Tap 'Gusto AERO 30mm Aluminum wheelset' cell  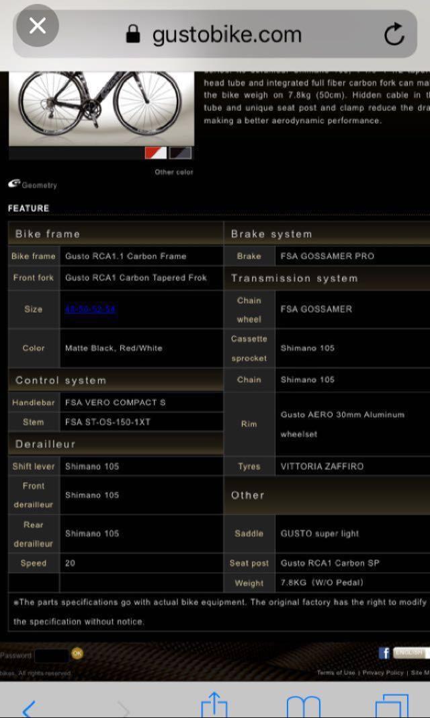click(x=352, y=424)
